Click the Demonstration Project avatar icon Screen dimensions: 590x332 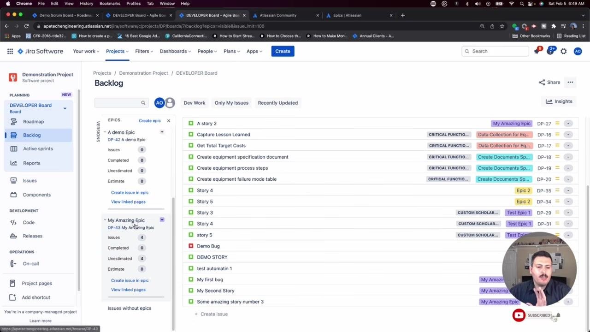coord(13,77)
